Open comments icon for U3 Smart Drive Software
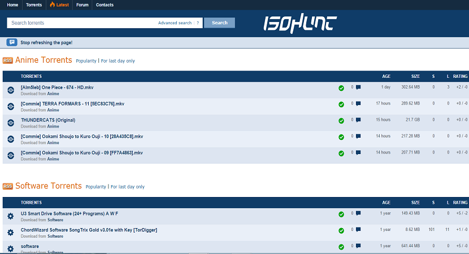The height and width of the screenshot is (254, 469). pyautogui.click(x=358, y=213)
